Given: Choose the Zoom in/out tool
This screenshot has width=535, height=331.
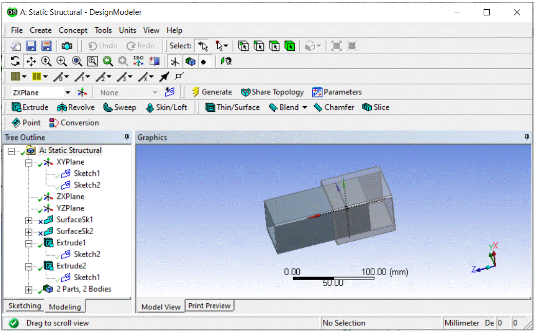Looking at the screenshot, I should tap(46, 62).
